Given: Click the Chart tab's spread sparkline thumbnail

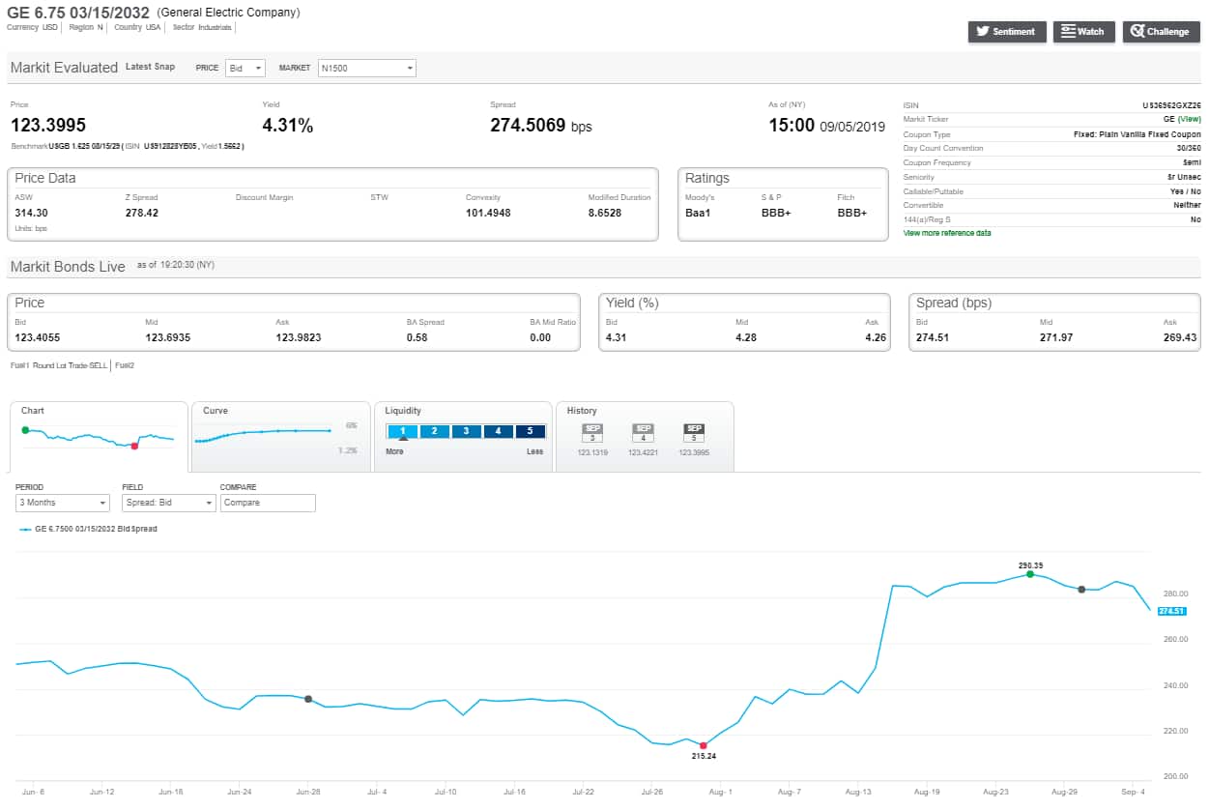Looking at the screenshot, I should [99, 437].
